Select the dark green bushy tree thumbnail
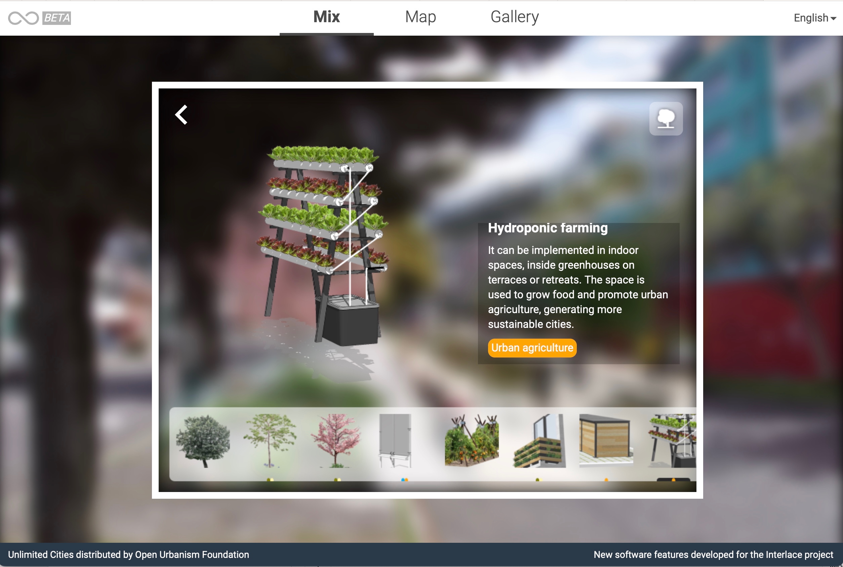This screenshot has width=843, height=567. click(203, 441)
